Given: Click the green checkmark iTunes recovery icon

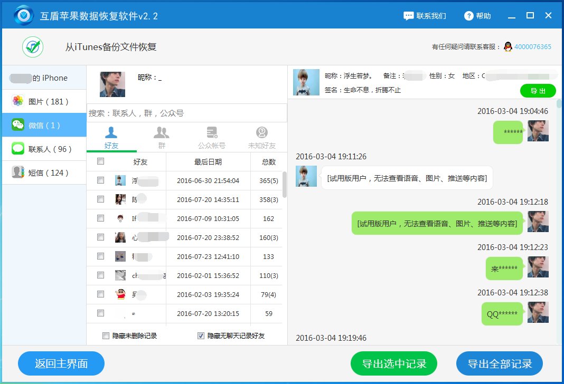Looking at the screenshot, I should click(33, 47).
